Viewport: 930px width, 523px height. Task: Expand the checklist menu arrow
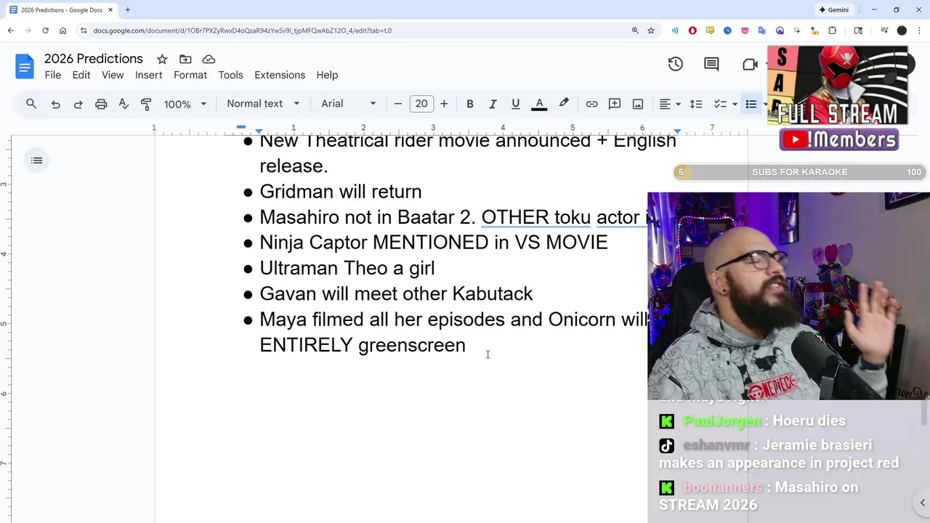[x=735, y=104]
